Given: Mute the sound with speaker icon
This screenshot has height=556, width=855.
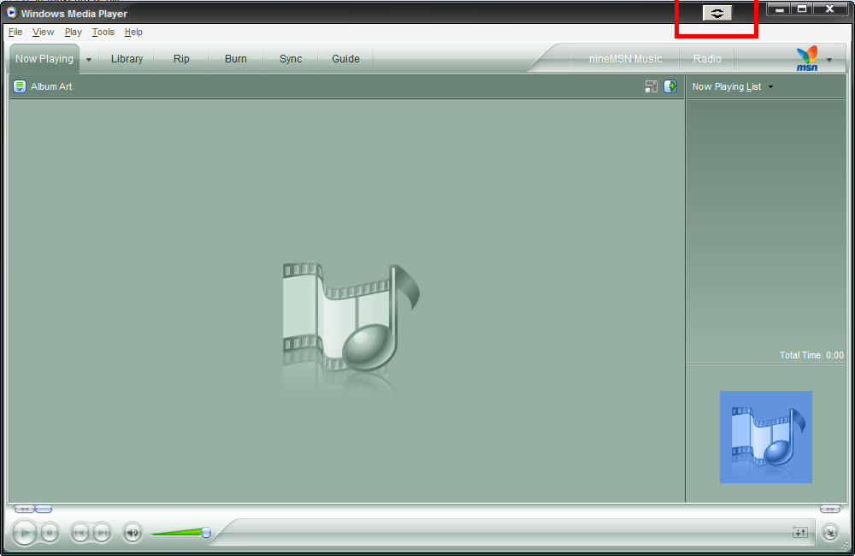Looking at the screenshot, I should pos(133,532).
